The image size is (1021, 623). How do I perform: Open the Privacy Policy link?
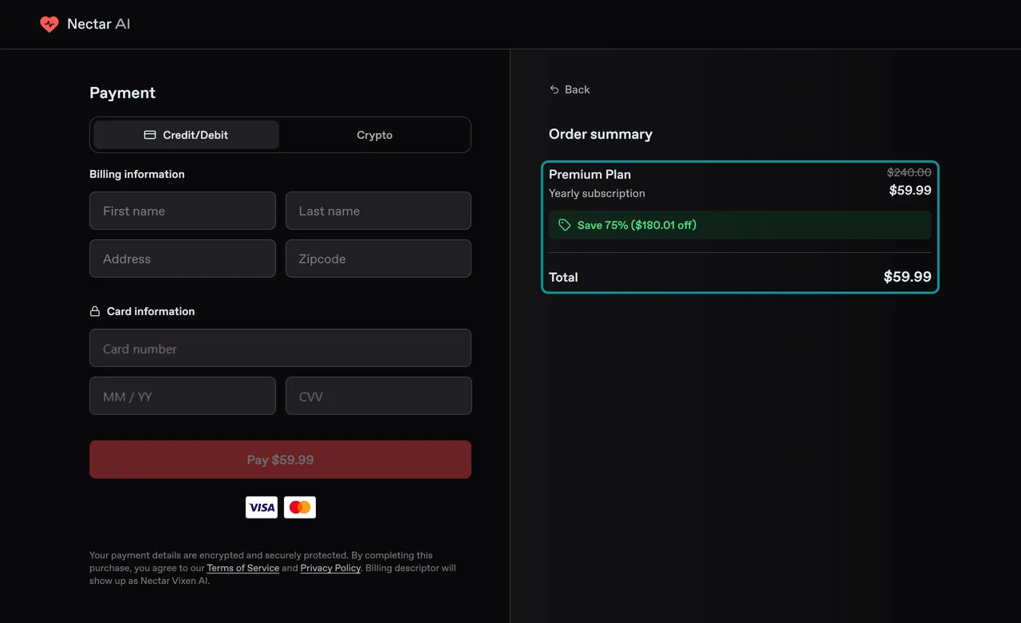[x=330, y=568]
